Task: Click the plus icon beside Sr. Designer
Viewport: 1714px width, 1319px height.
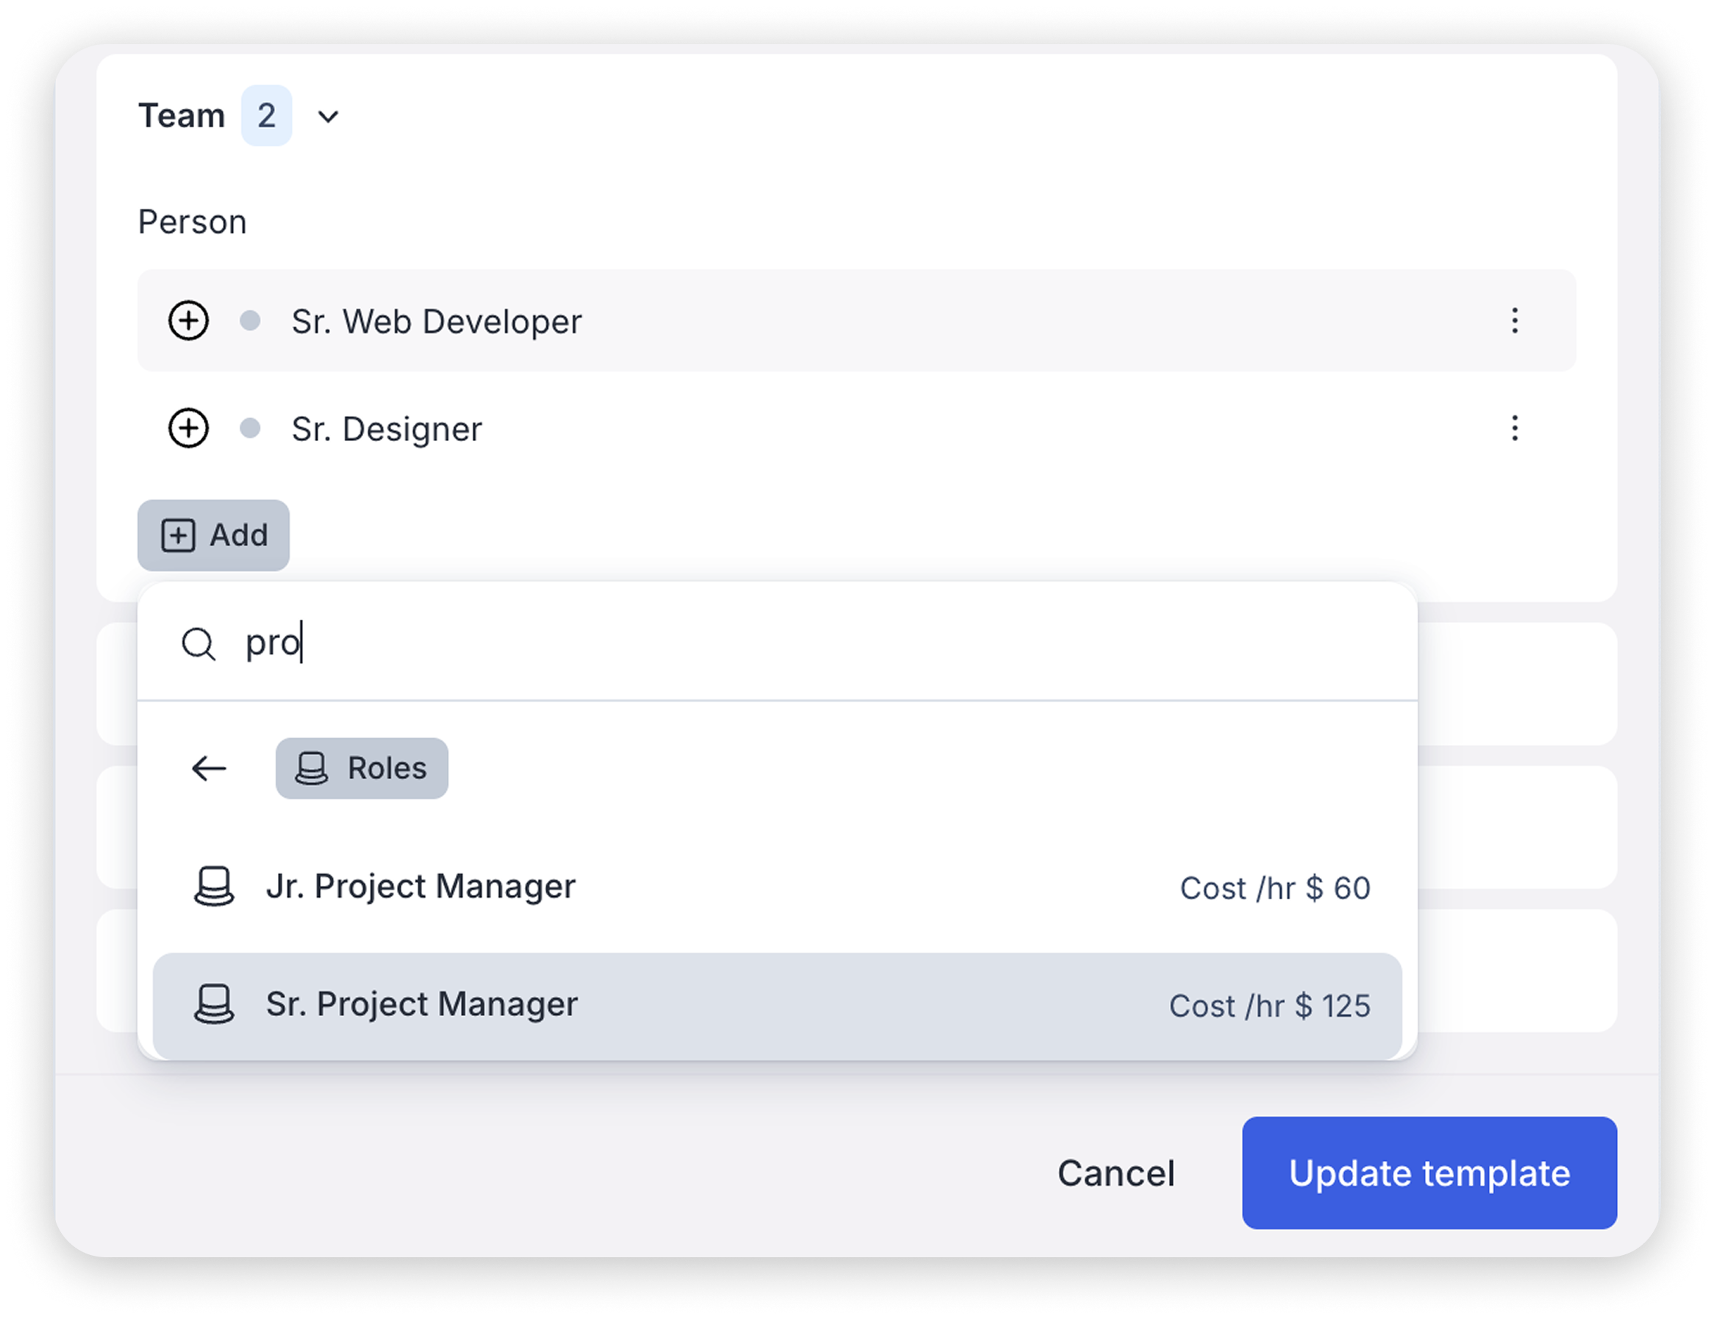Action: pos(188,429)
